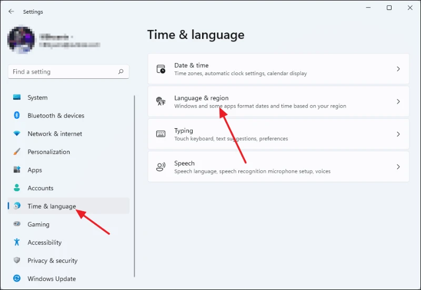Click the Date & time calendar-clock icon
This screenshot has height=290, width=421.
(x=161, y=69)
